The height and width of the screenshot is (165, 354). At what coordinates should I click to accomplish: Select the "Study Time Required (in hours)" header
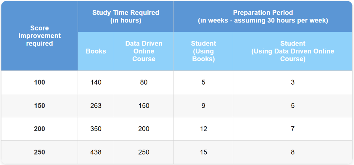(x=125, y=17)
